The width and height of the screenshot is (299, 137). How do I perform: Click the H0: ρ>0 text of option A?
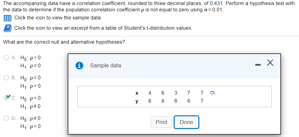point(31,58)
